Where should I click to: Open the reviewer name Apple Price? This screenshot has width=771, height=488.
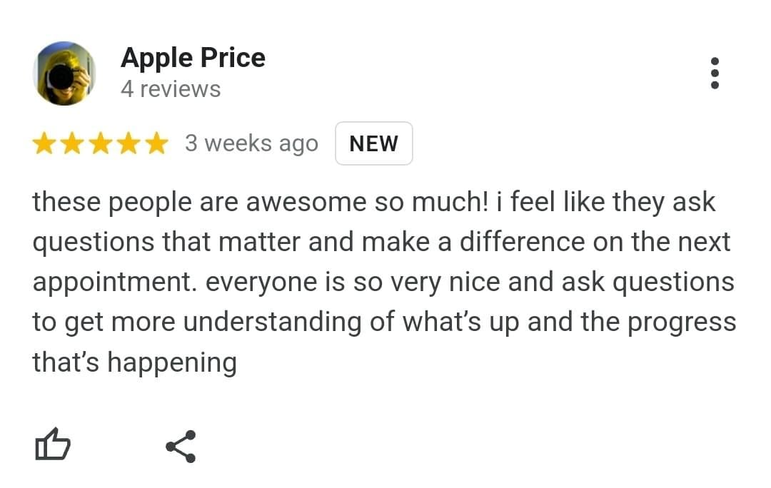tap(193, 58)
